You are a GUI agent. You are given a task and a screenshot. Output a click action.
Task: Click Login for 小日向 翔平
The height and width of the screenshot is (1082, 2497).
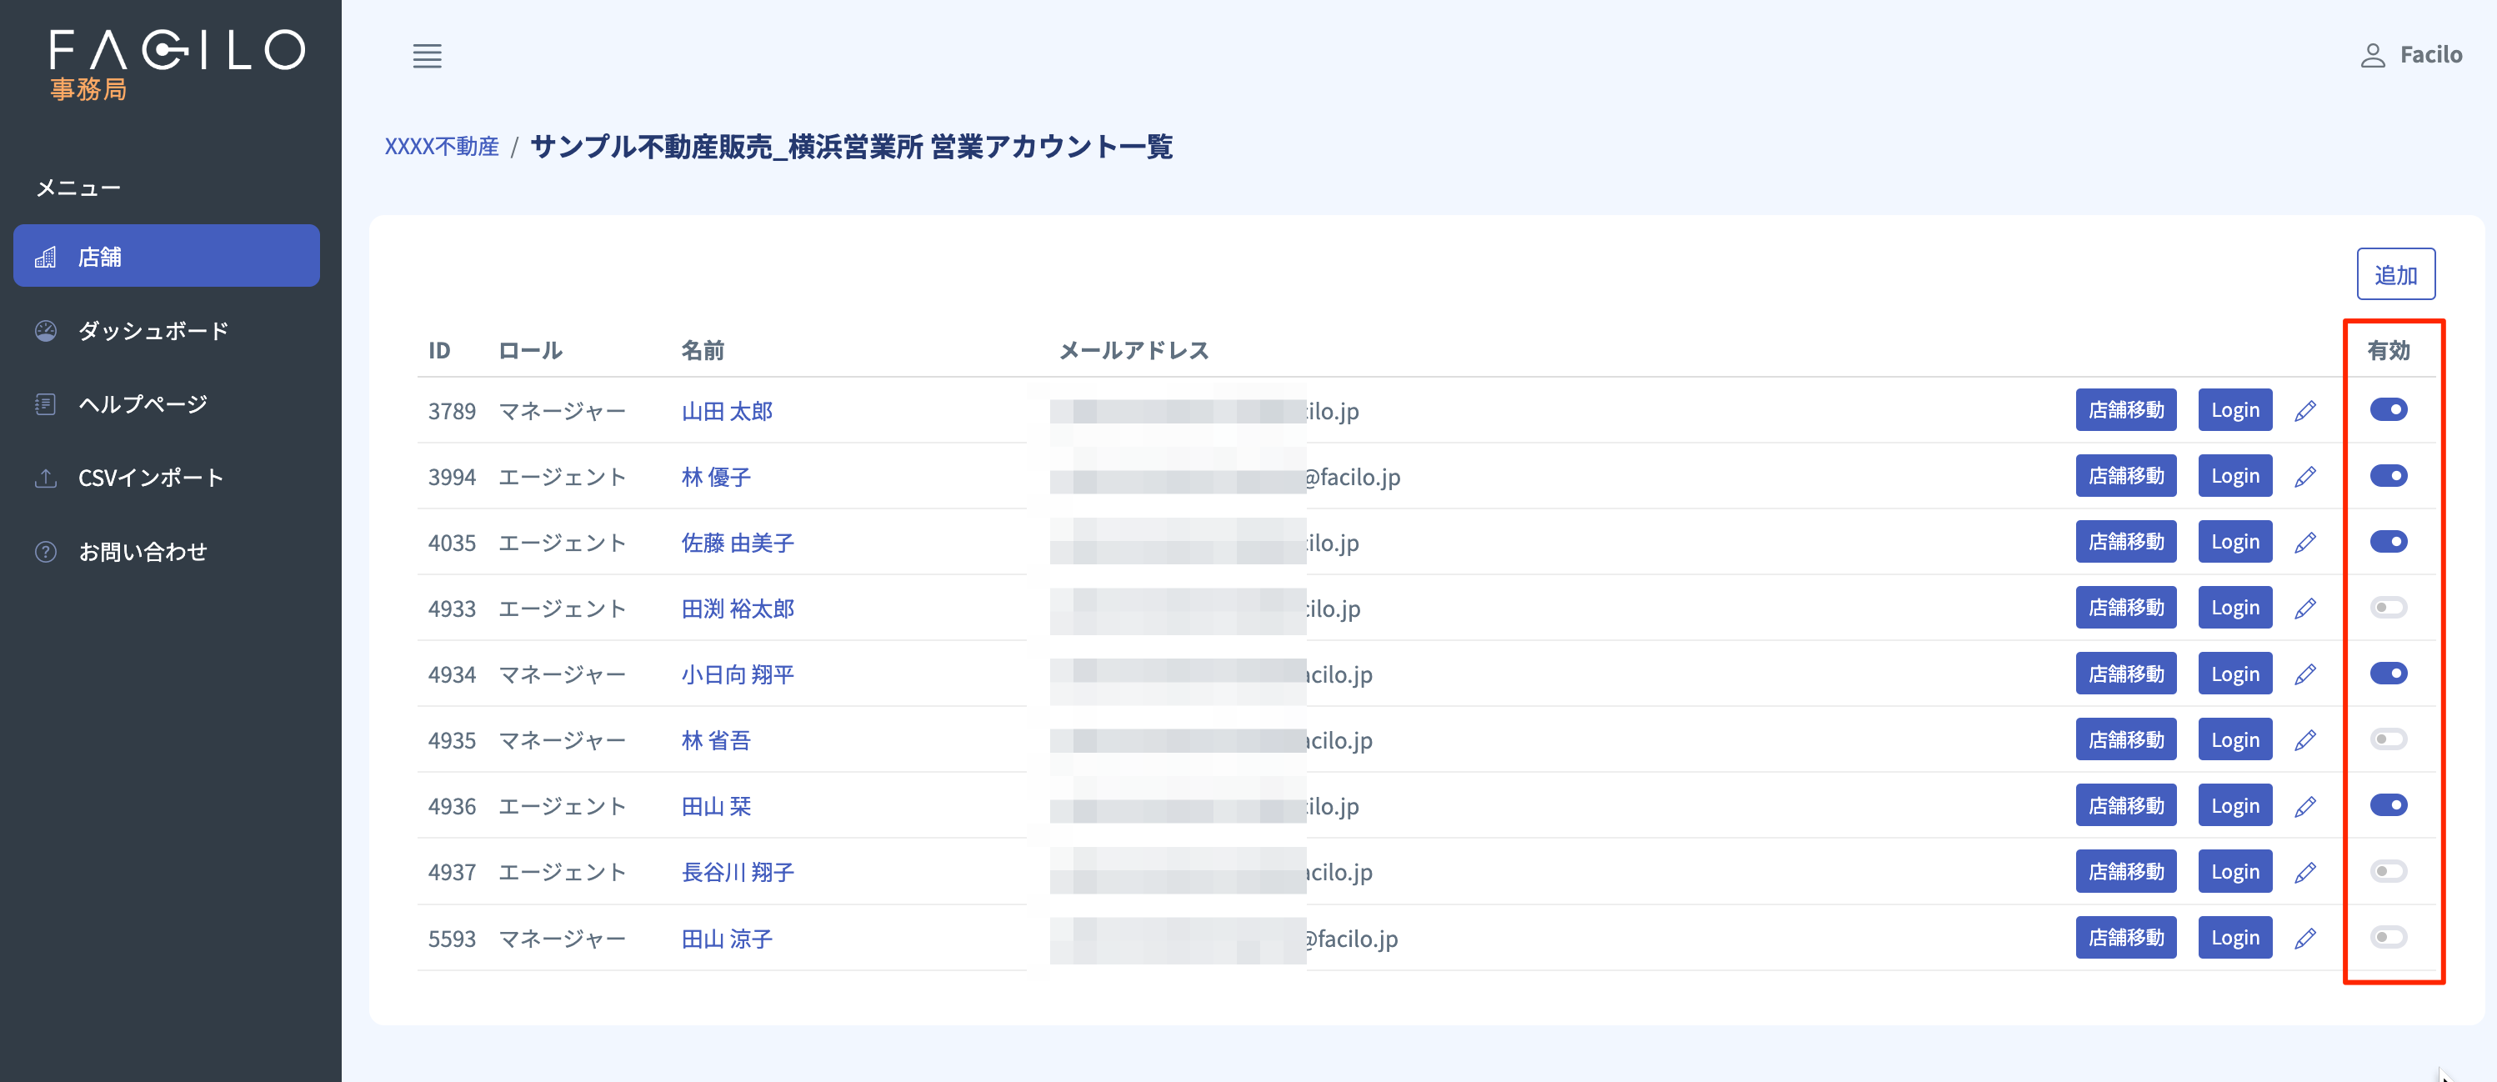coord(2234,674)
